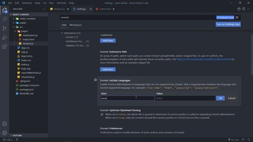Toggle Optimize Stylesheet Parsing checkbox
This screenshot has width=253, height=142.
[102, 114]
